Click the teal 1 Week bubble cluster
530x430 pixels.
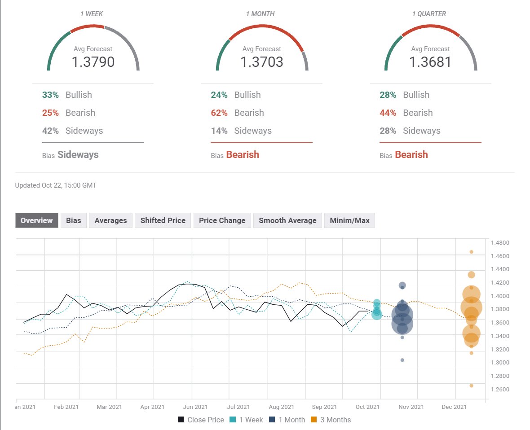377,310
